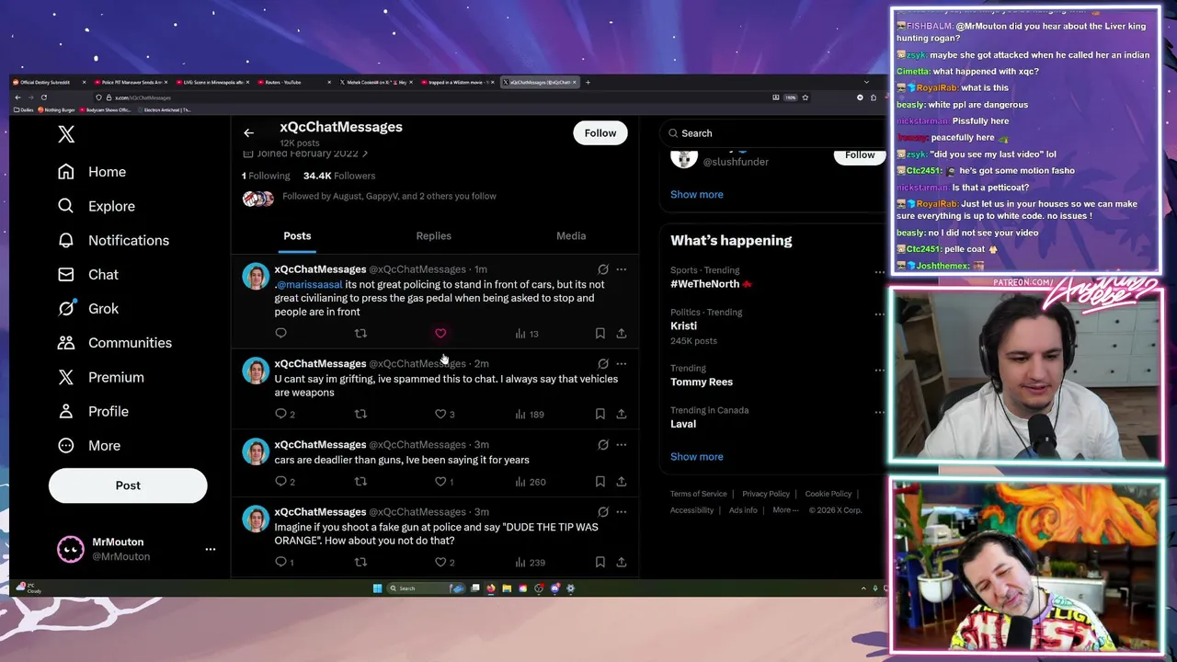Bookmark the 'TIP WAS ORANGE' post
The width and height of the screenshot is (1177, 662).
click(x=600, y=562)
